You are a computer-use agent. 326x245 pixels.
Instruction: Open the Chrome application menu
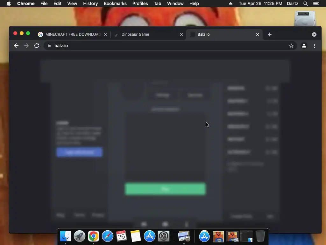point(26,4)
